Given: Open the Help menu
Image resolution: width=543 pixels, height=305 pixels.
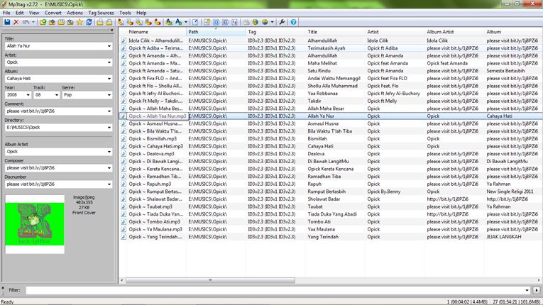Looking at the screenshot, I should 141,13.
